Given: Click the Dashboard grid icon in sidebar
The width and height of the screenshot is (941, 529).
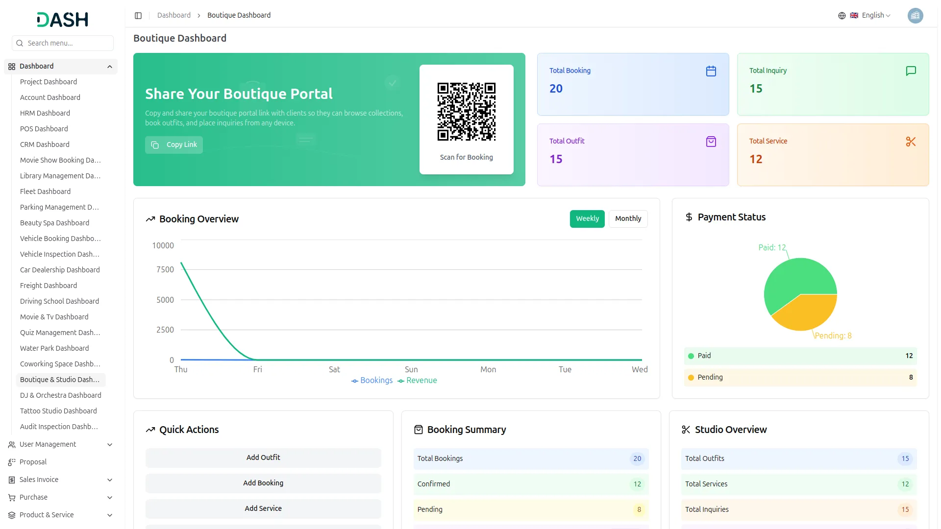Looking at the screenshot, I should click(12, 67).
